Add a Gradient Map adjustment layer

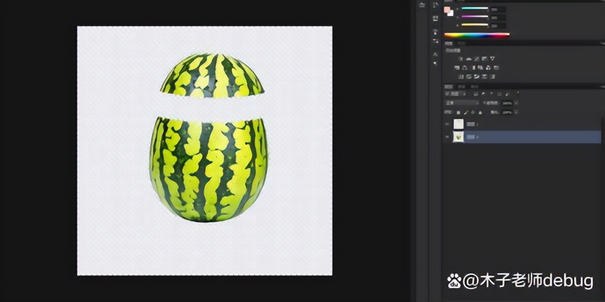[x=492, y=76]
